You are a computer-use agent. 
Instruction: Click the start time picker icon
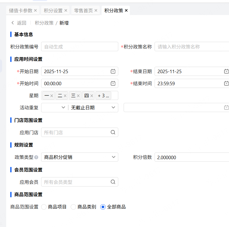click(113, 83)
